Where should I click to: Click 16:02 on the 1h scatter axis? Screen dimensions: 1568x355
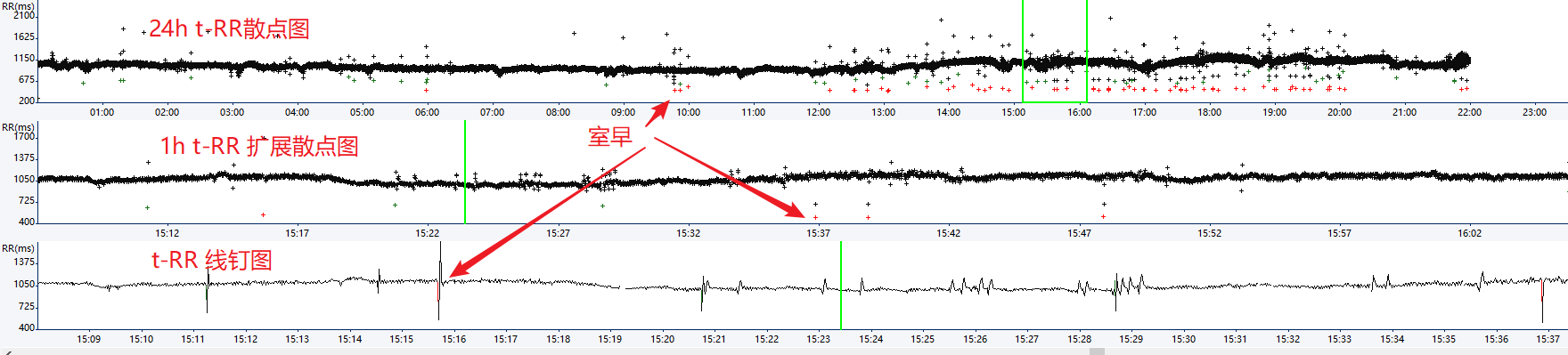tap(1470, 233)
